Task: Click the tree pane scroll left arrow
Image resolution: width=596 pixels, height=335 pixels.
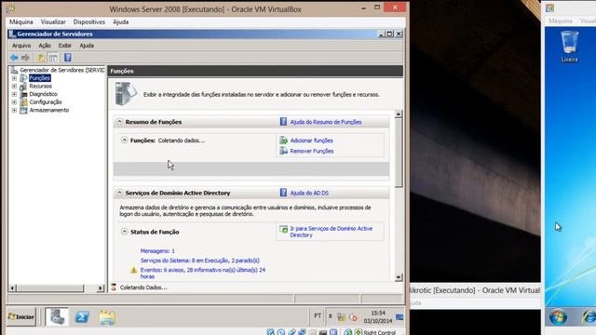Action: coord(12,288)
